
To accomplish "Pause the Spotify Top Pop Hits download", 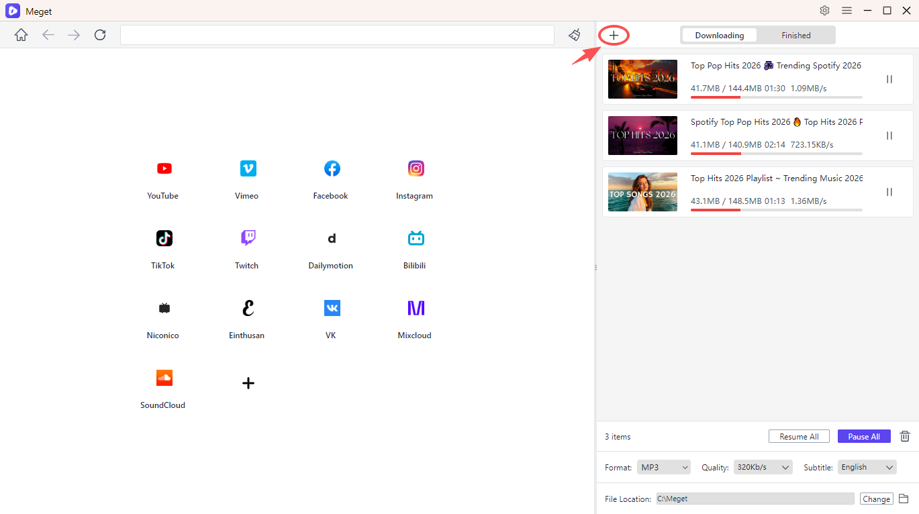I will point(889,135).
